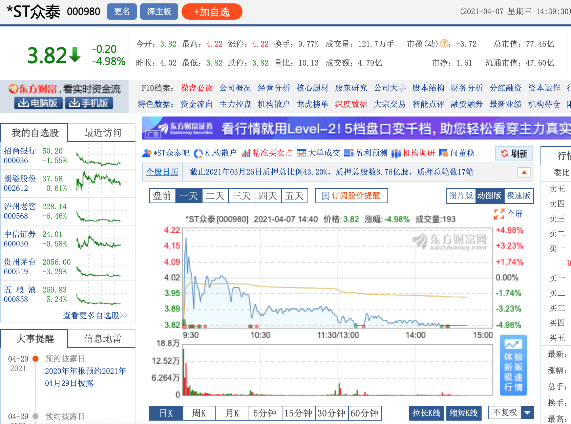Click the 问董秘 chat icon
Viewport: 571px width, 424px height.
pos(443,153)
